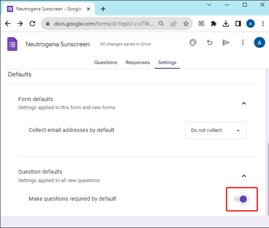Collapse the Question defaults section
The height and width of the screenshot is (228, 269).
(244, 176)
